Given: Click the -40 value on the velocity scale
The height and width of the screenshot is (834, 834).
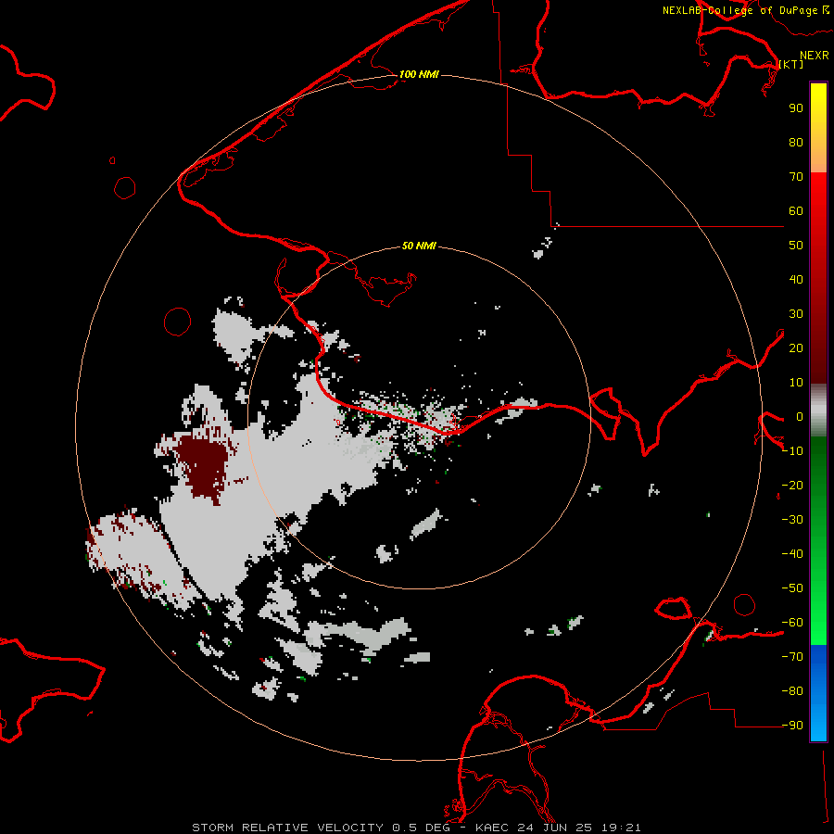Looking at the screenshot, I should [792, 554].
